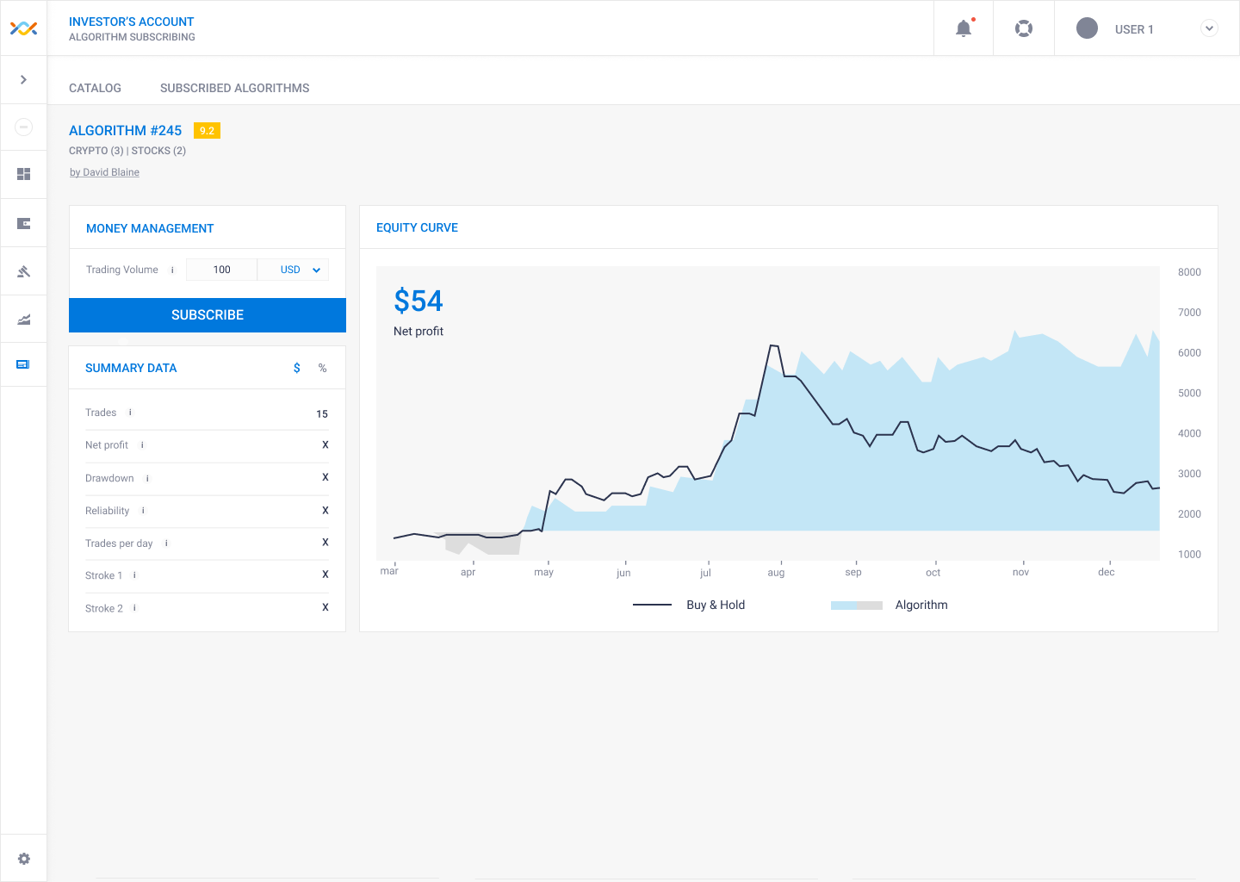Image resolution: width=1240 pixels, height=882 pixels.
Task: Open the wallet icon in sidebar
Action: click(x=23, y=224)
